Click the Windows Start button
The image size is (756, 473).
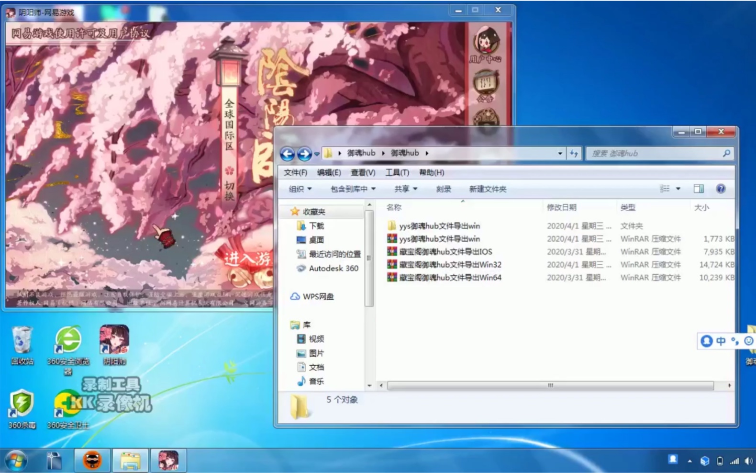pos(16,461)
